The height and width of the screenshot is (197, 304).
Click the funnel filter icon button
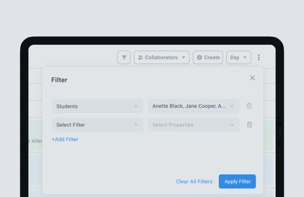tap(124, 57)
